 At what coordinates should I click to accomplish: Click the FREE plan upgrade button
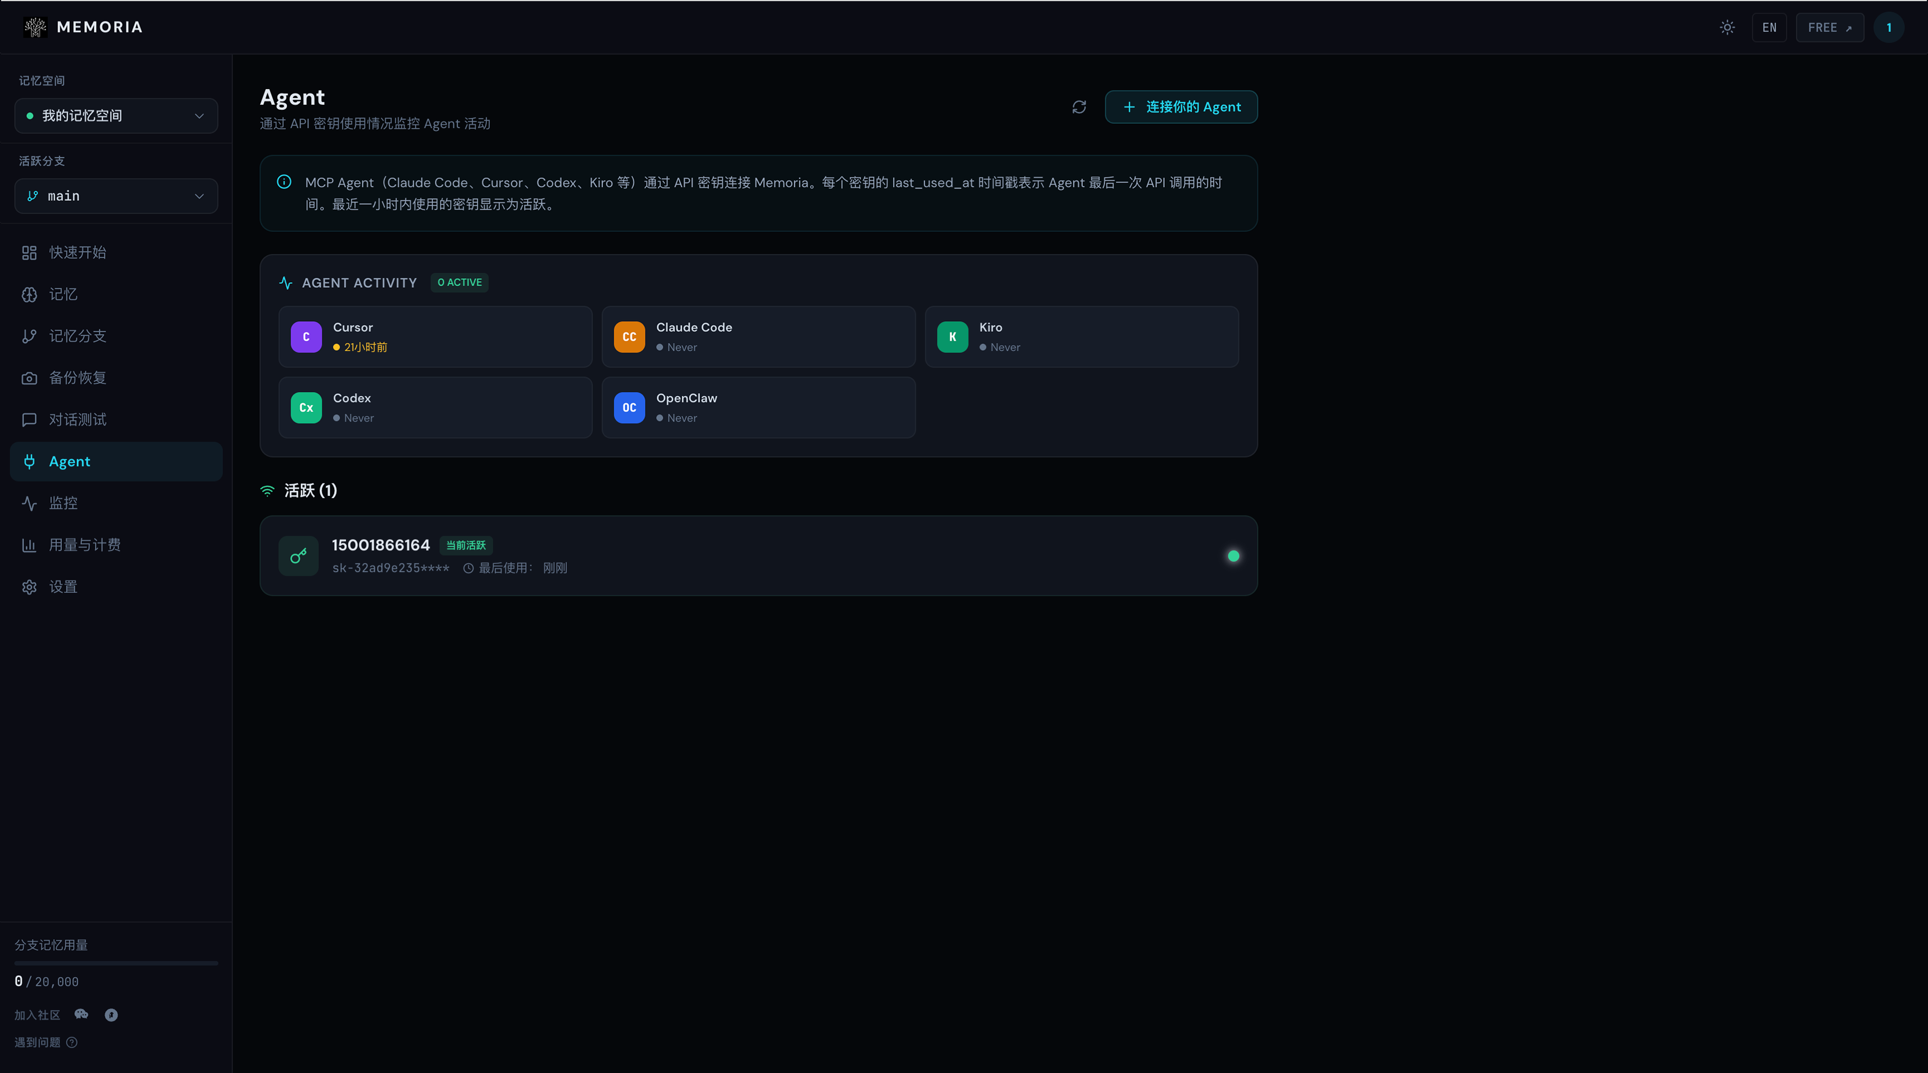1830,28
